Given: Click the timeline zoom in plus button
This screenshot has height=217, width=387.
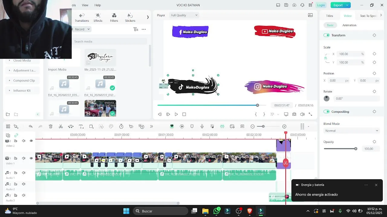Looking at the screenshot, I should pyautogui.click(x=284, y=127).
